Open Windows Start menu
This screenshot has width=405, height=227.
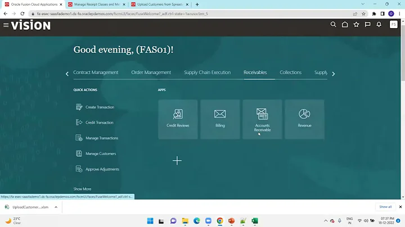[x=150, y=221]
